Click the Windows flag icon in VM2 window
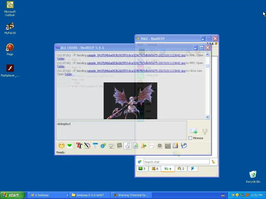 pos(216,44)
